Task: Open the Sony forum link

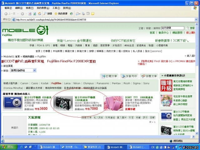Action: [146, 83]
